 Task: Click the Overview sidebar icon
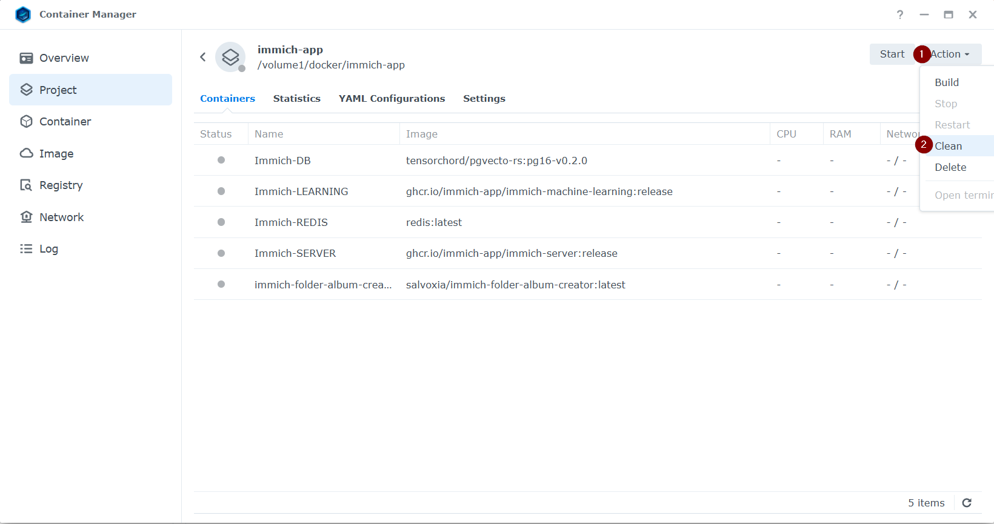point(26,58)
